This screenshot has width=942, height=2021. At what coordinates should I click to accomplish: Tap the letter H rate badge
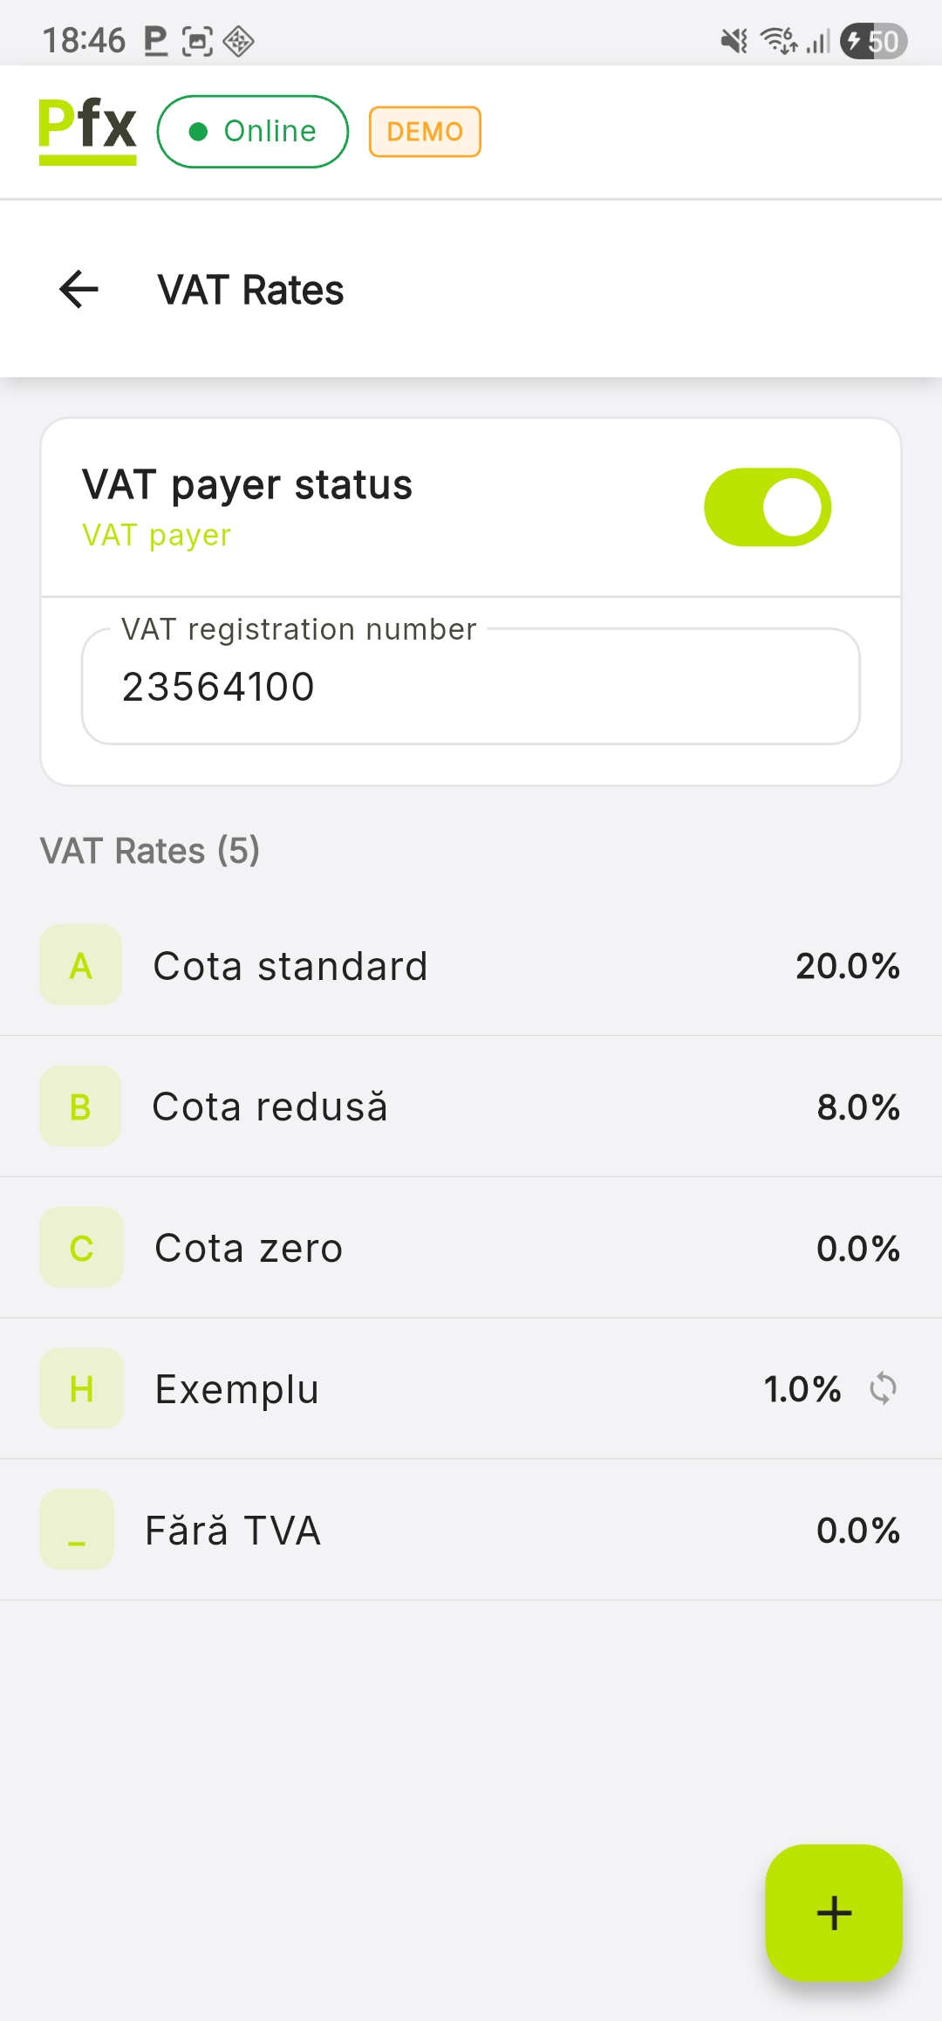point(80,1388)
